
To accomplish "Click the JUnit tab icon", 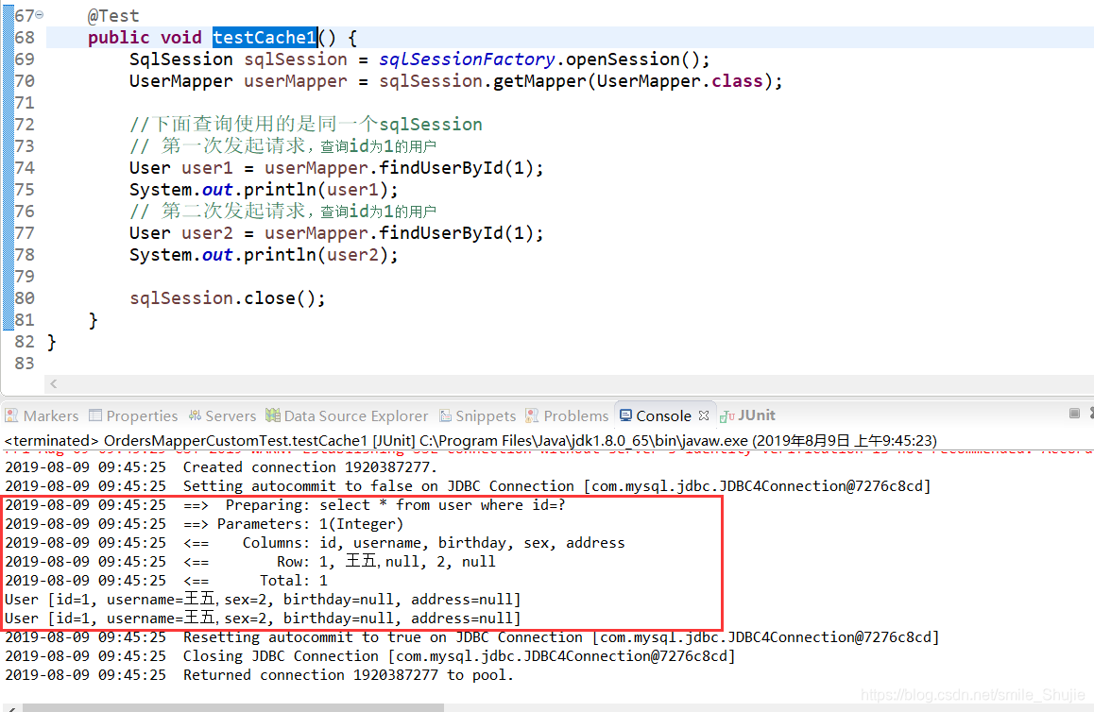I will coord(727,416).
